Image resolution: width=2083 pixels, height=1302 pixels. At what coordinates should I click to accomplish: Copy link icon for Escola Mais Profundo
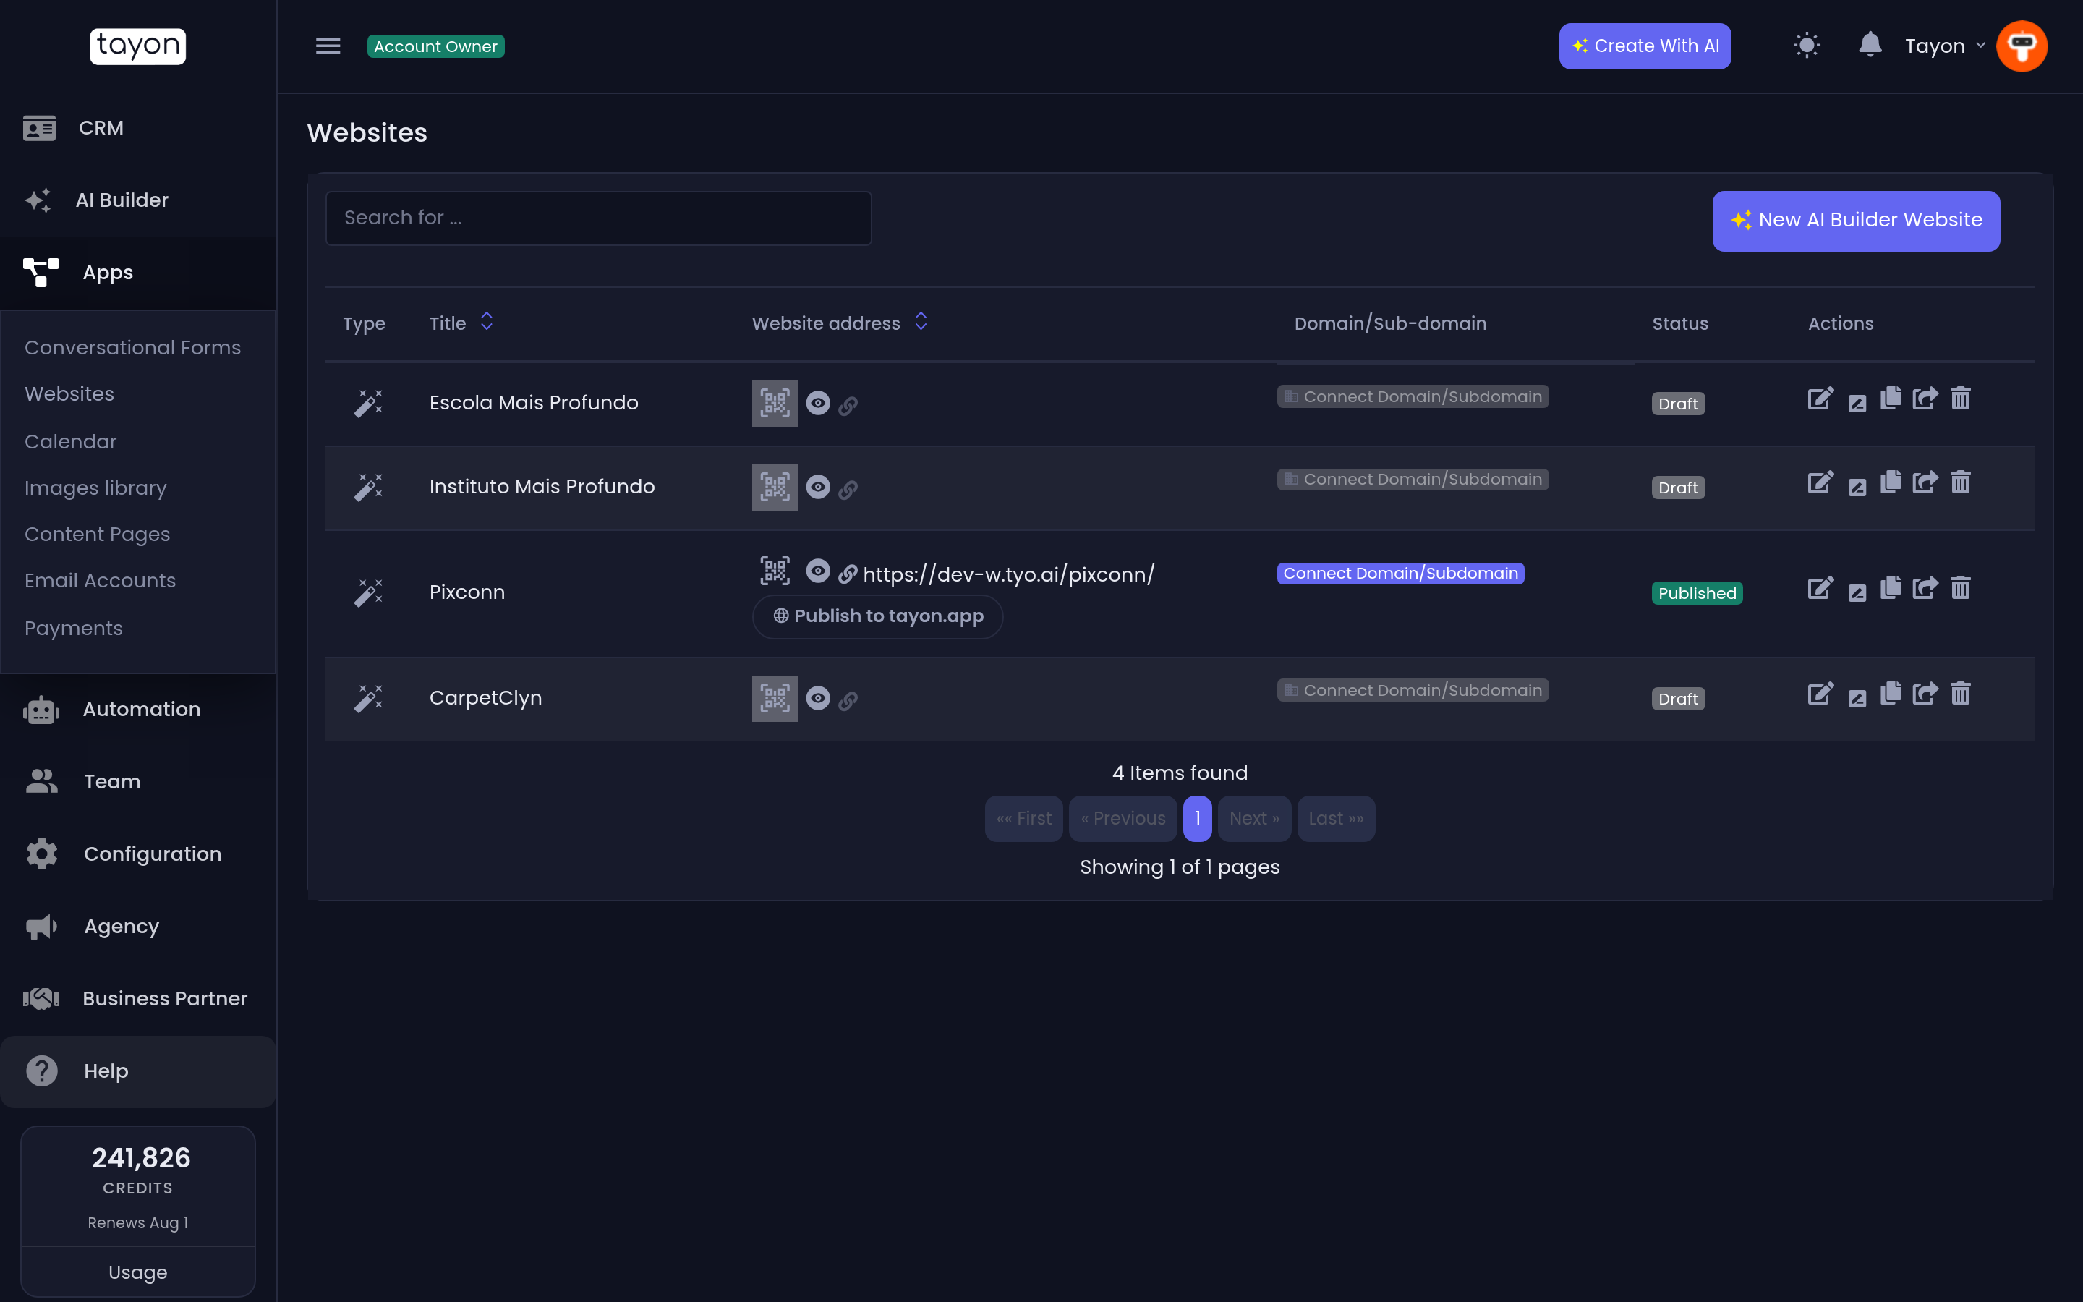pos(848,405)
